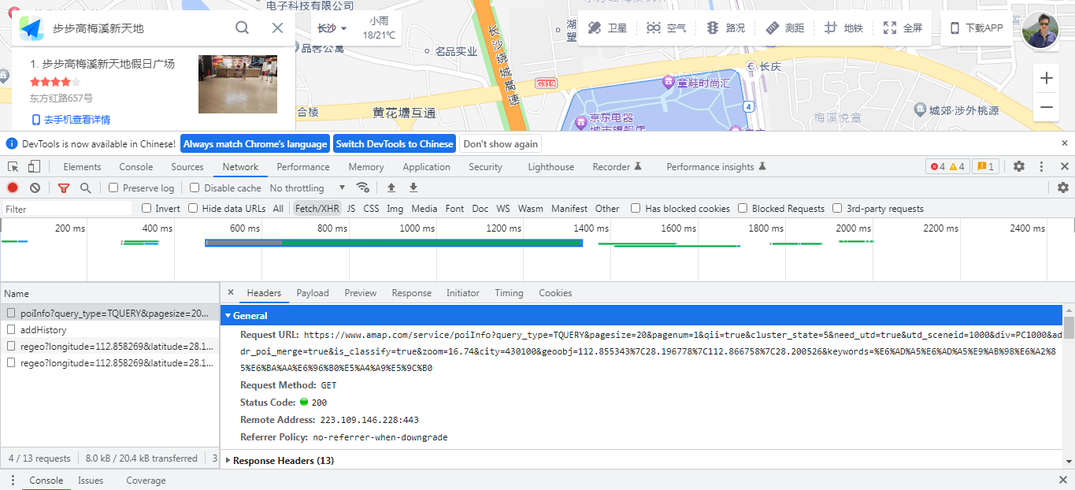Check Hide data URLs
The width and height of the screenshot is (1075, 490).
pos(193,208)
